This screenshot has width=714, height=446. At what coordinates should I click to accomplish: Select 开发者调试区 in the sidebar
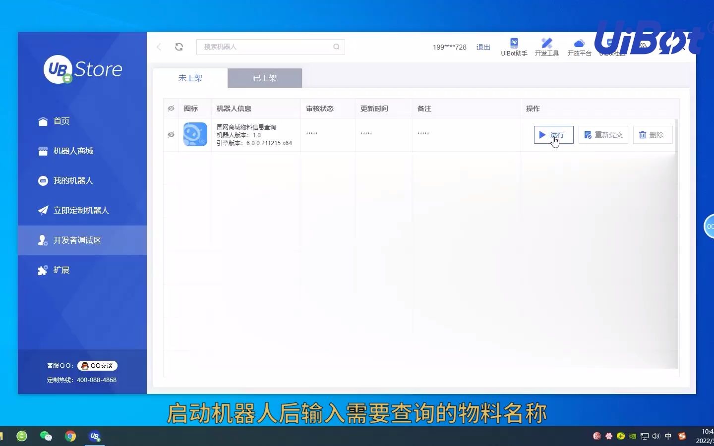(x=82, y=240)
